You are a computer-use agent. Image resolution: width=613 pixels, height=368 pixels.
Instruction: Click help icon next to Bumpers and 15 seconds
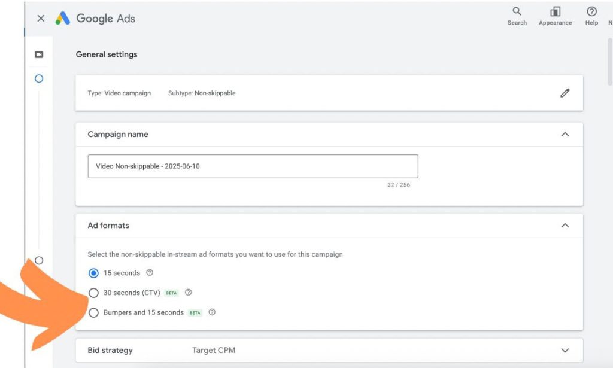tap(212, 312)
